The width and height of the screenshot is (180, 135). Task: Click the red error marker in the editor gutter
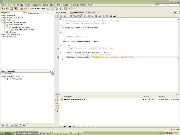click(58, 57)
